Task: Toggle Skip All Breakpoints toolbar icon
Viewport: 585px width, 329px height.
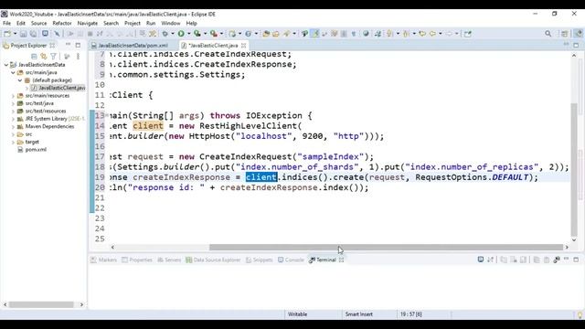Action: (57, 34)
